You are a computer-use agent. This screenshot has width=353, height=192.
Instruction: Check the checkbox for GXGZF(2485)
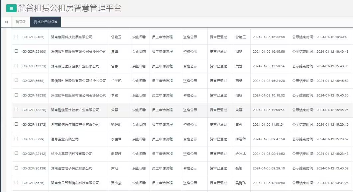coord(16,37)
